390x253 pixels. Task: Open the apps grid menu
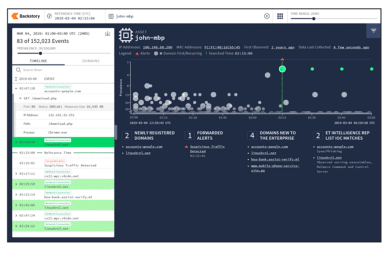280,16
